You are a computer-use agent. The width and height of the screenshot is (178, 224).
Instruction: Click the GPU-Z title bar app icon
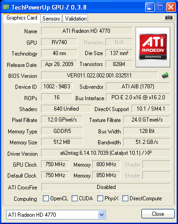point(6,7)
